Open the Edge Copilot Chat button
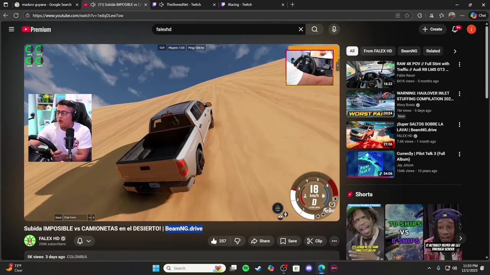 point(478,16)
